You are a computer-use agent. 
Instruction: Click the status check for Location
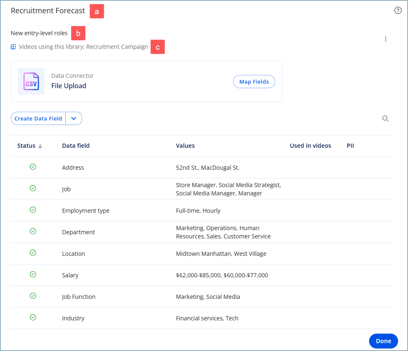coord(33,253)
